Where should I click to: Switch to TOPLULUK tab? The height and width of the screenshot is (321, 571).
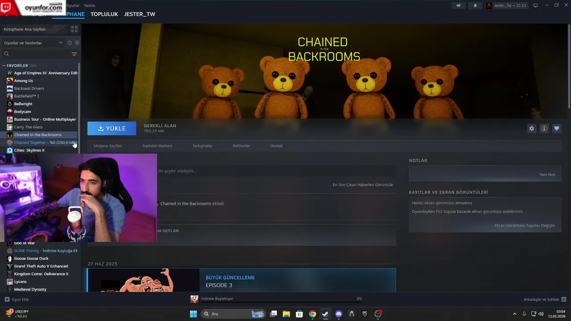(104, 14)
